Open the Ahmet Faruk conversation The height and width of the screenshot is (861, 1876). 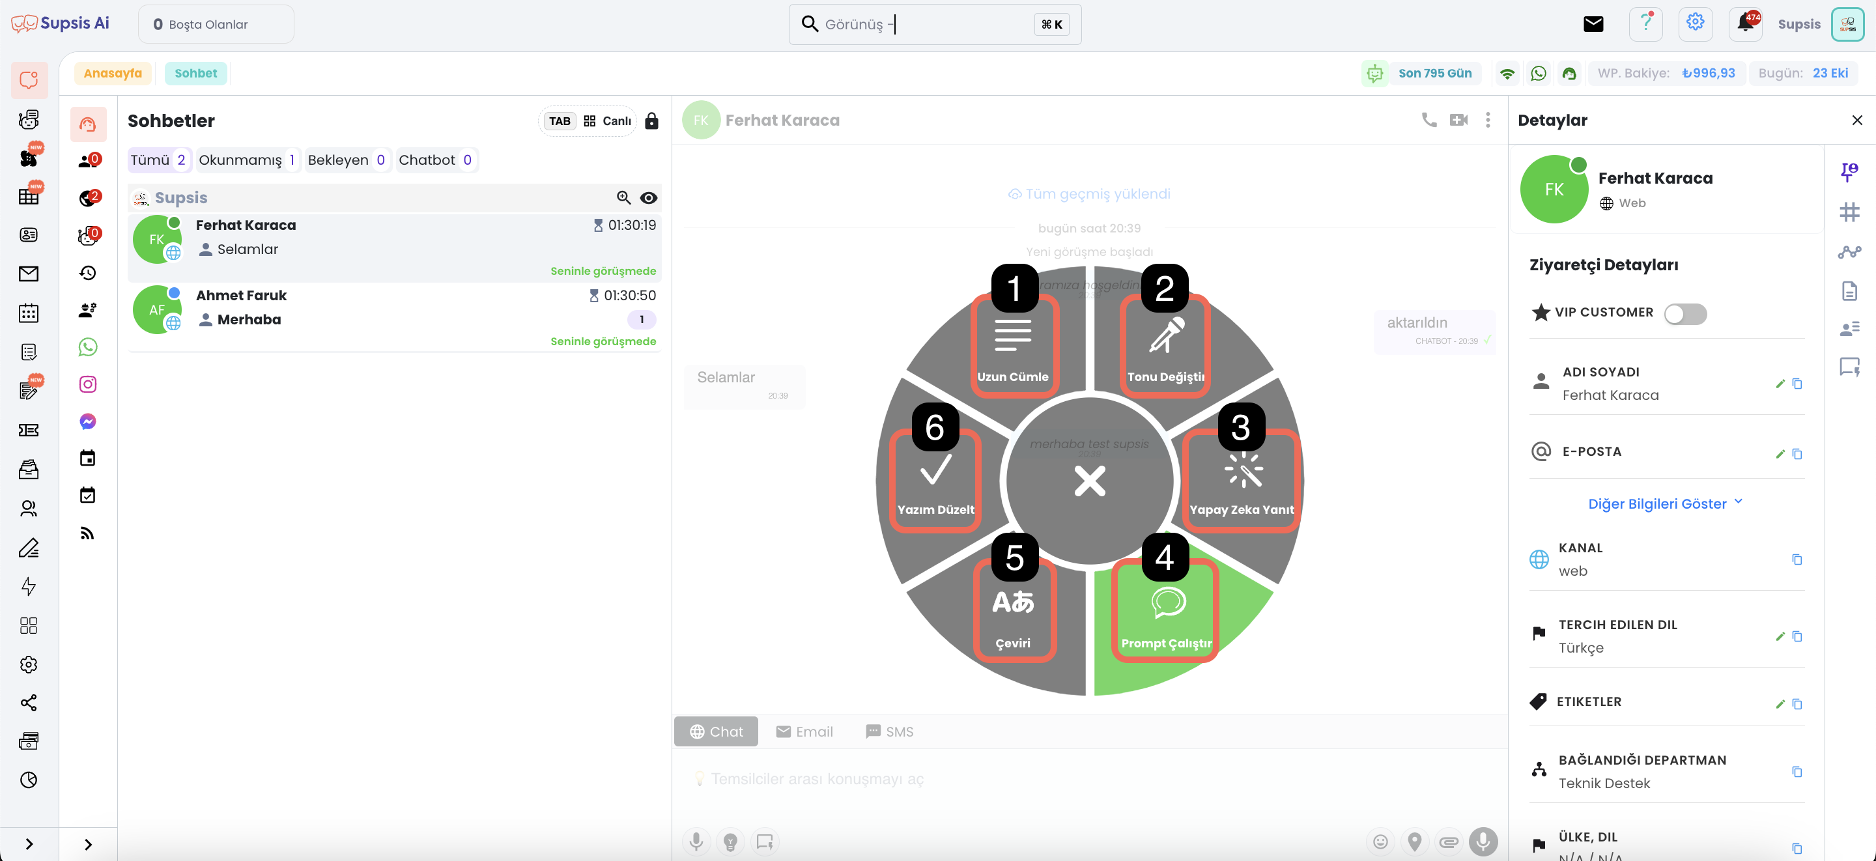(394, 318)
